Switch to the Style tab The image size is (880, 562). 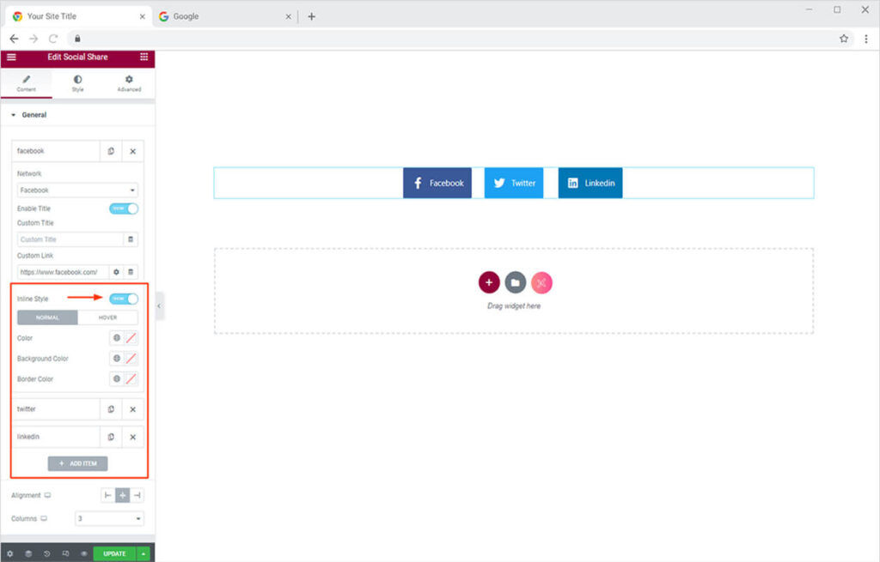click(x=77, y=83)
